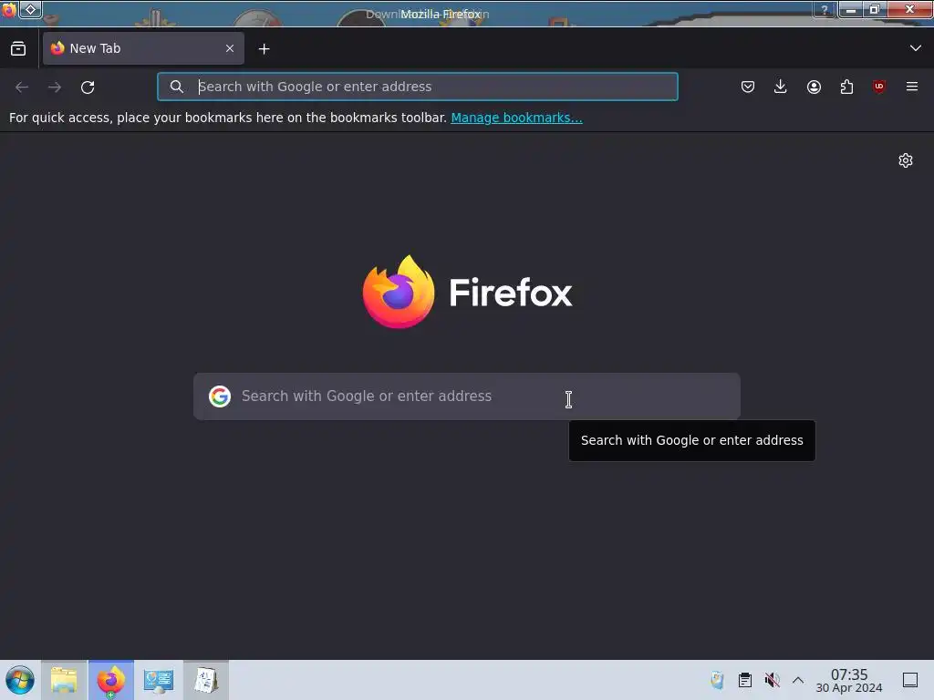Open clipboard tray icon

(744, 680)
